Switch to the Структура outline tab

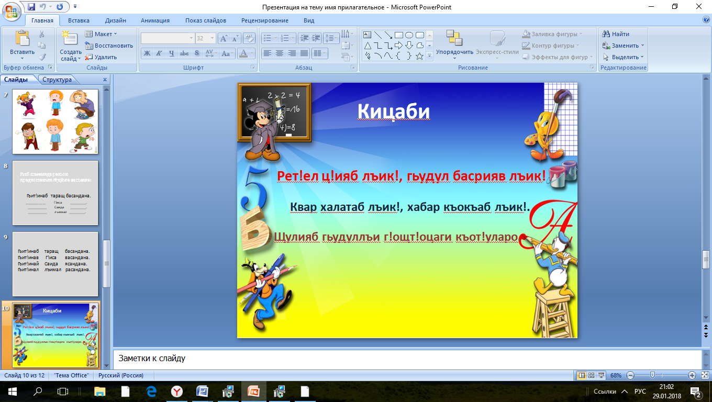coord(57,80)
